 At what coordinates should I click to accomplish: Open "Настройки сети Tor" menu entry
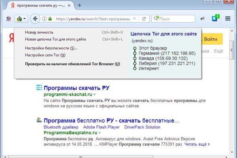tap(45, 55)
